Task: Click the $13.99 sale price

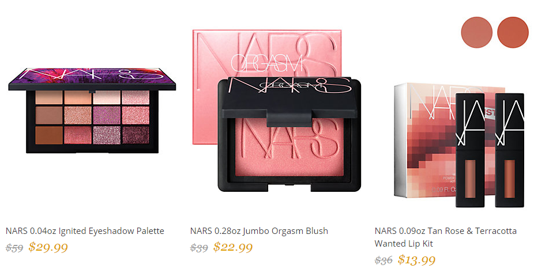Action: tap(416, 260)
